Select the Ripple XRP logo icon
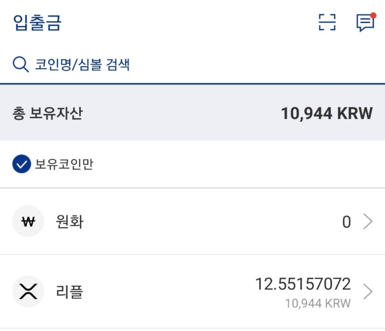Image resolution: width=385 pixels, height=331 pixels. click(x=28, y=291)
